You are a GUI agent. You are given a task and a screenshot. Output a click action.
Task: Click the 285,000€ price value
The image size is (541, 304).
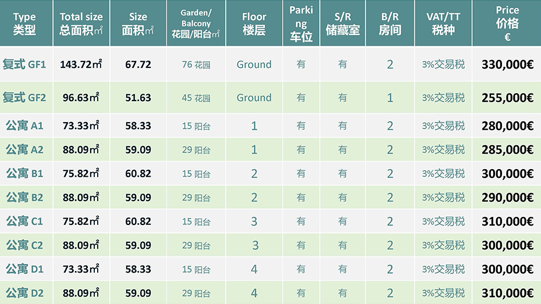pyautogui.click(x=507, y=149)
